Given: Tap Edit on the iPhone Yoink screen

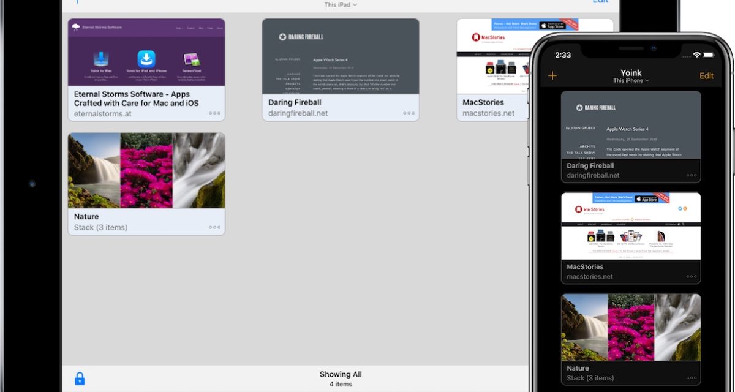Looking at the screenshot, I should click(x=707, y=75).
